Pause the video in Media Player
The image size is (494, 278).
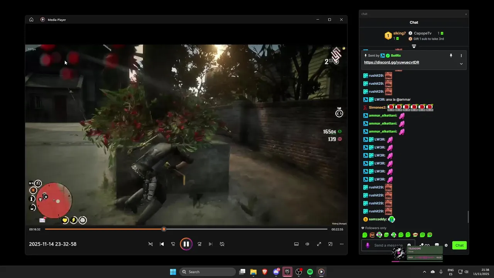point(186,244)
